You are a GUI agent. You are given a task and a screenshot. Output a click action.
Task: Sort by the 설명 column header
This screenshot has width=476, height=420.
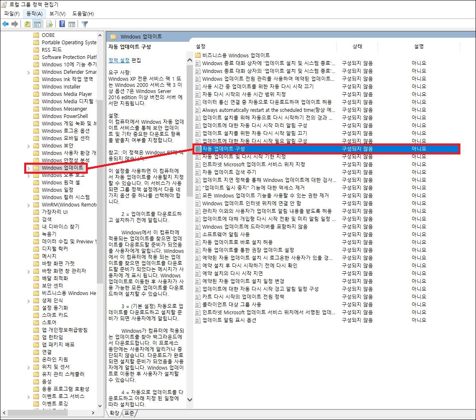(419, 46)
